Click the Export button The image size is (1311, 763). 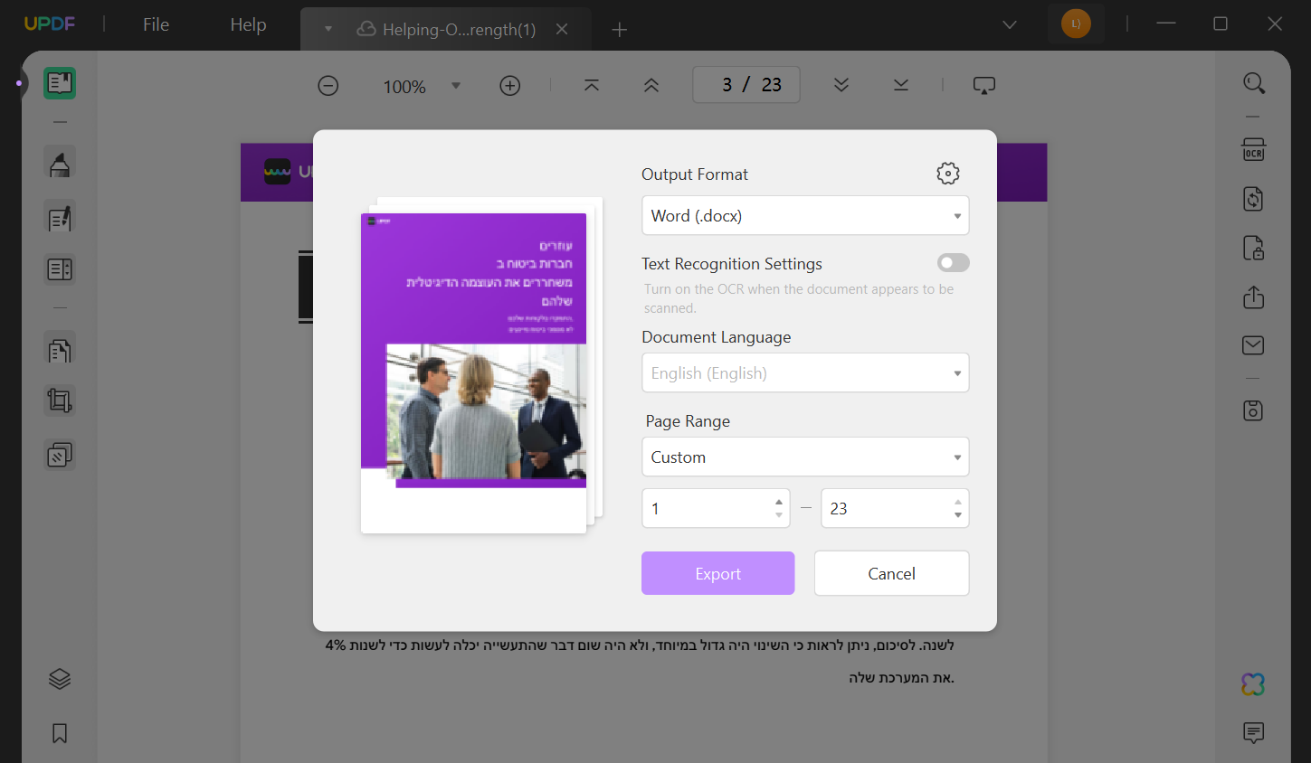coord(717,572)
